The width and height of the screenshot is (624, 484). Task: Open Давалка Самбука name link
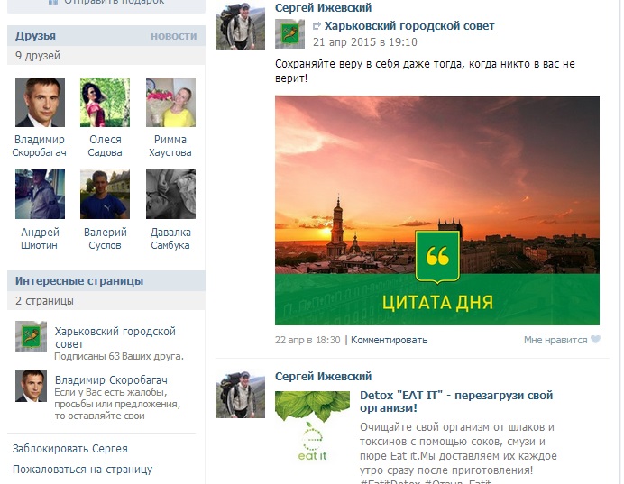(170, 239)
